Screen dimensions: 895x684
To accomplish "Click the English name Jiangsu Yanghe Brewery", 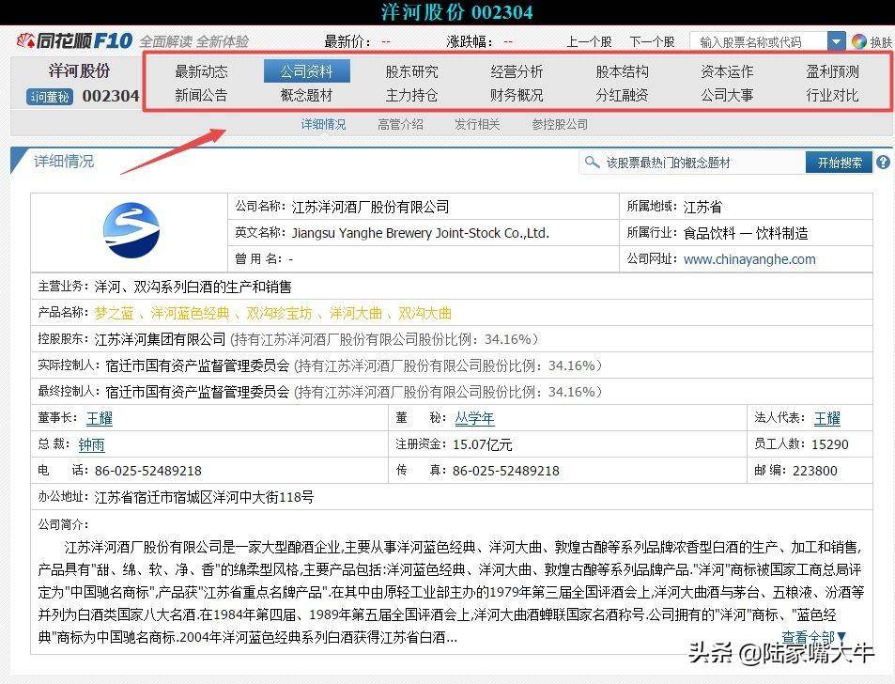I will click(420, 233).
